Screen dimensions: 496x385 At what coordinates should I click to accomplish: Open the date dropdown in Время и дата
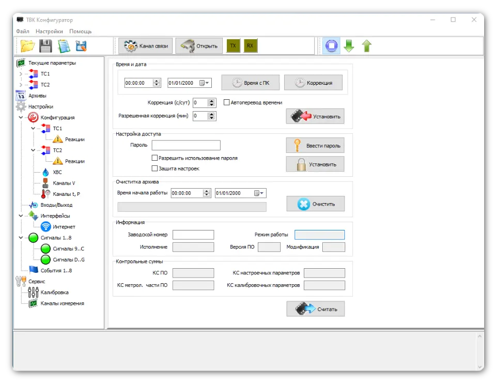click(207, 83)
